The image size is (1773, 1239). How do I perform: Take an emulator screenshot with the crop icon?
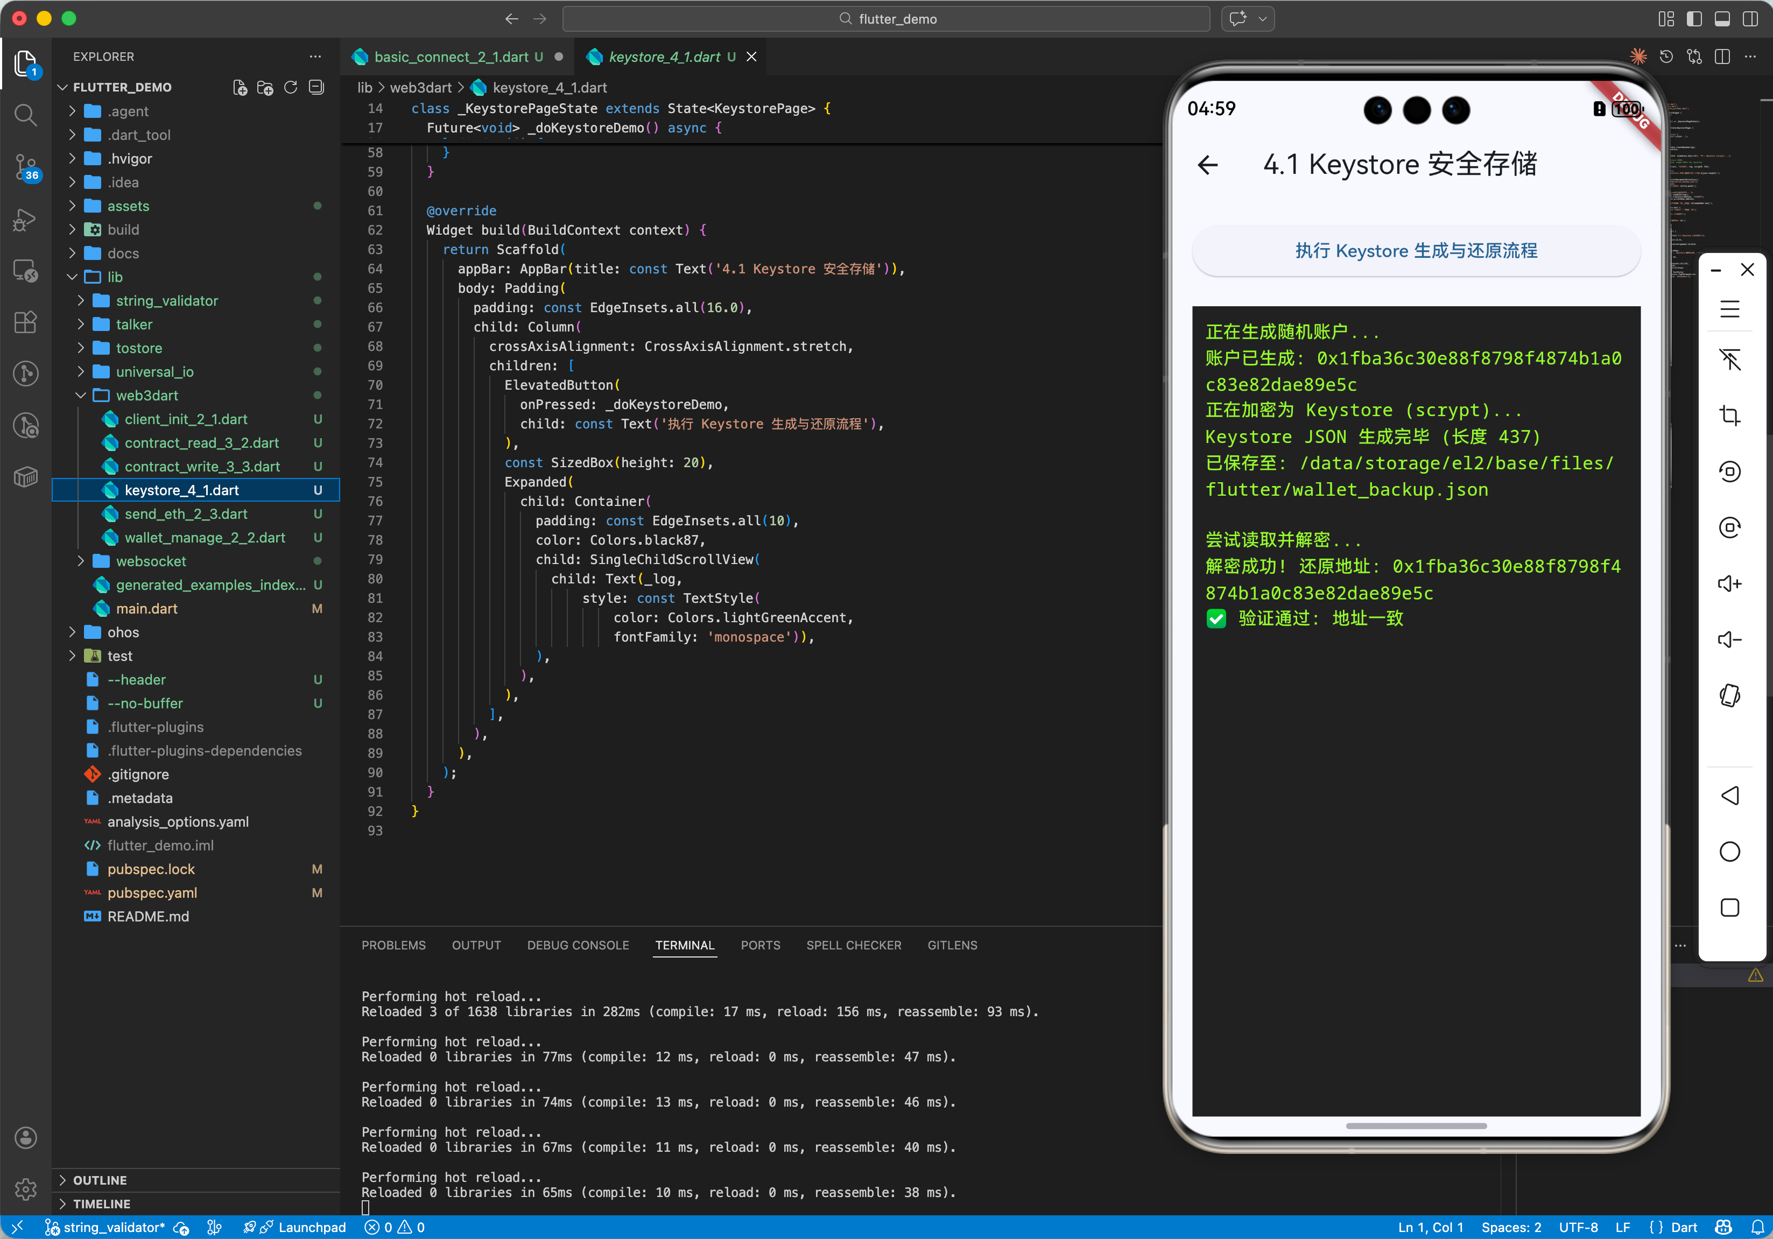(x=1729, y=416)
